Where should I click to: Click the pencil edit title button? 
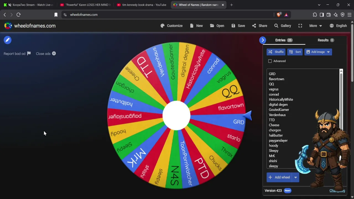pyautogui.click(x=7, y=40)
